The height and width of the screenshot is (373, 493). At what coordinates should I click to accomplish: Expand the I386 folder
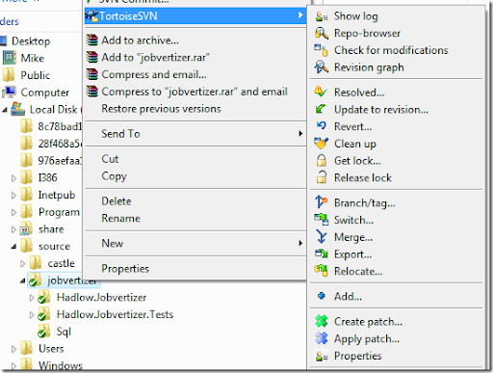tap(13, 178)
